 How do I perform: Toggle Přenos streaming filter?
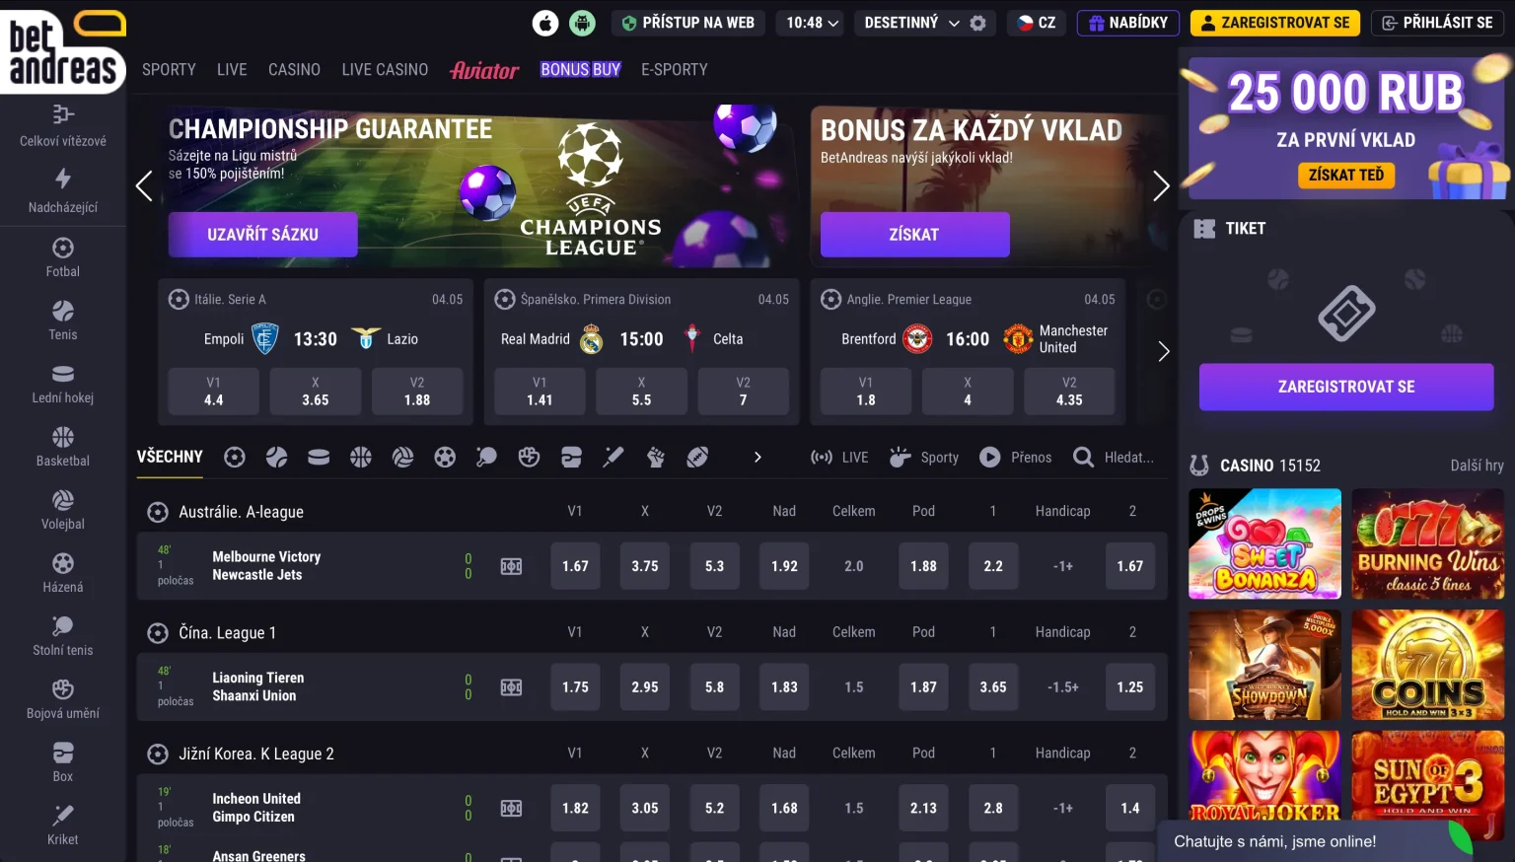[x=1016, y=458]
